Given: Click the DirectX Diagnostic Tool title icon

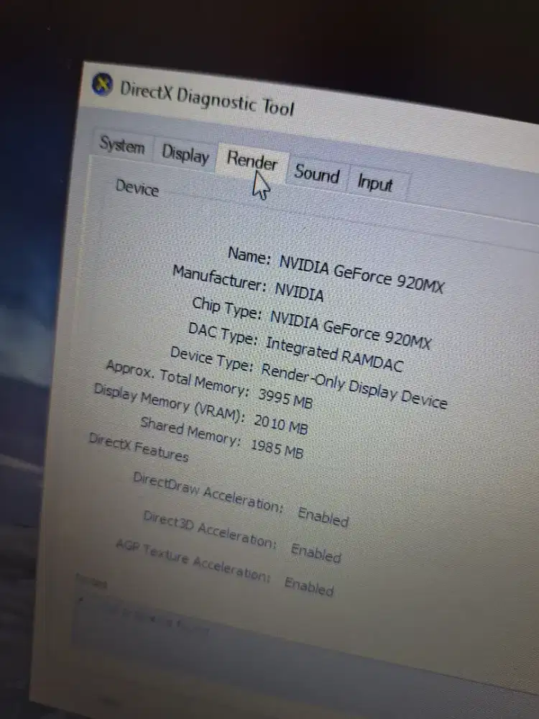Looking at the screenshot, I should [102, 84].
